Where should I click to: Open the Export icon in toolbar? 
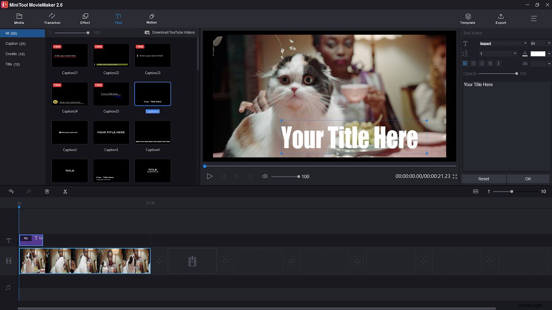[x=501, y=19]
